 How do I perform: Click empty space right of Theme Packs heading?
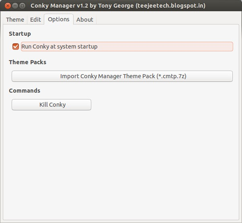click(x=141, y=62)
